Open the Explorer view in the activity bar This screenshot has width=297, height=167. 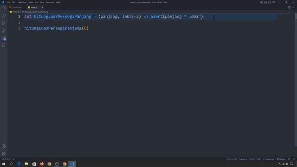point(4,8)
